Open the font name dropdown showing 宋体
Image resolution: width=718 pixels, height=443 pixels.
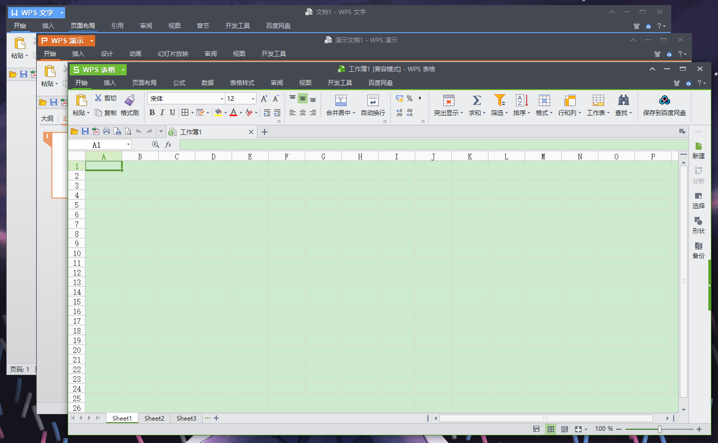(222, 99)
